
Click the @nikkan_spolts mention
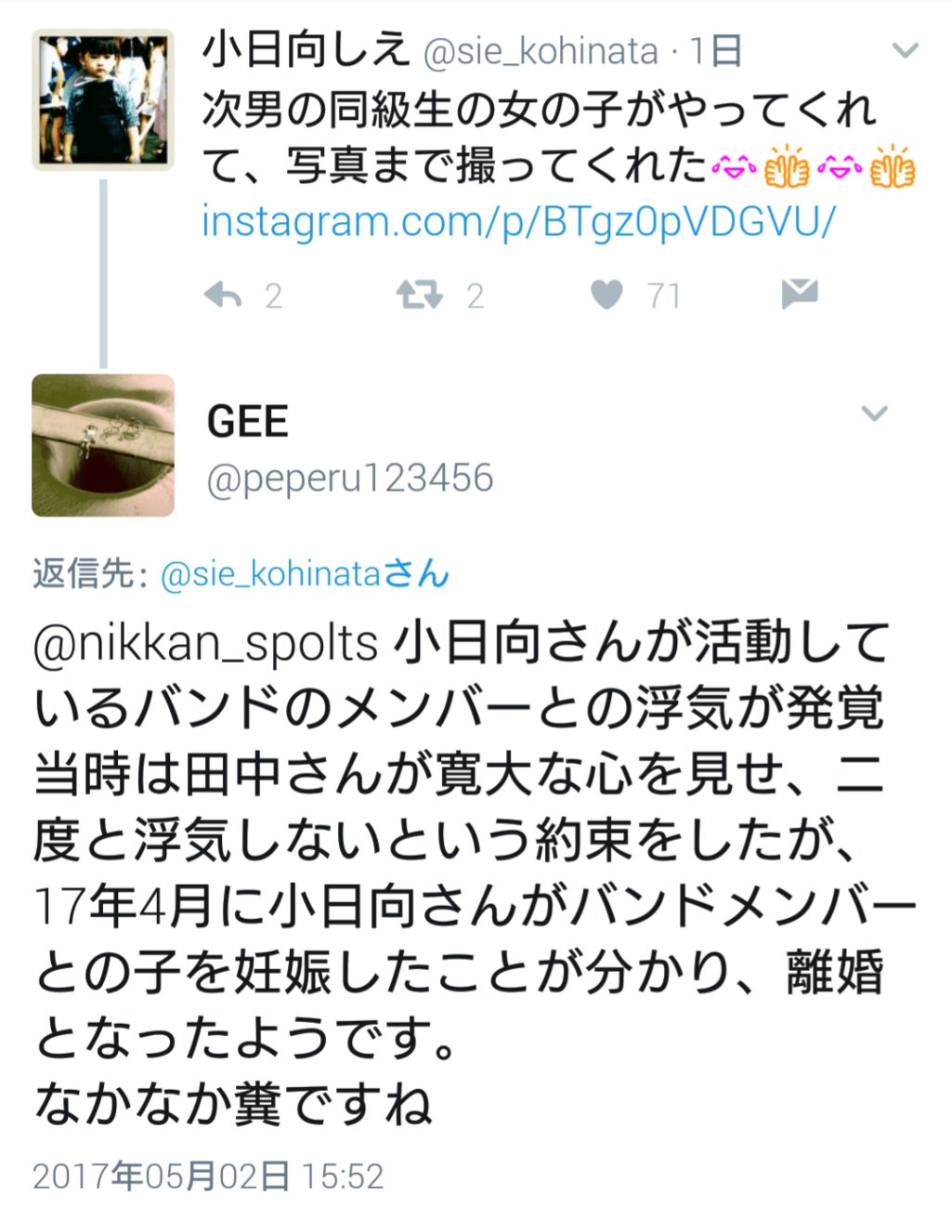tap(206, 642)
